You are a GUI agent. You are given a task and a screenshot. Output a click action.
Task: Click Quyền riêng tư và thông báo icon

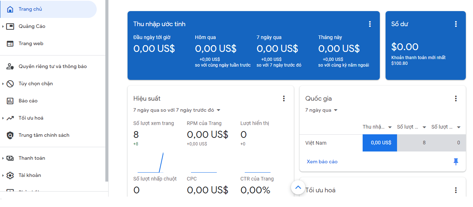(10, 67)
